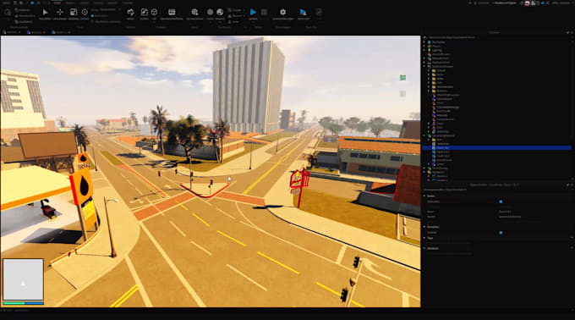Viewport: 575px width, 320px height.
Task: Select the Players service in Explorer
Action: coord(436,47)
